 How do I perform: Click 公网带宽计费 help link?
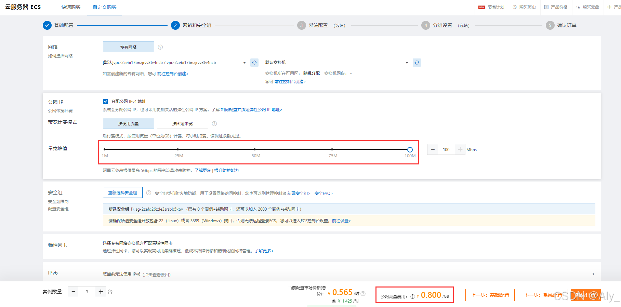pyautogui.click(x=60, y=111)
